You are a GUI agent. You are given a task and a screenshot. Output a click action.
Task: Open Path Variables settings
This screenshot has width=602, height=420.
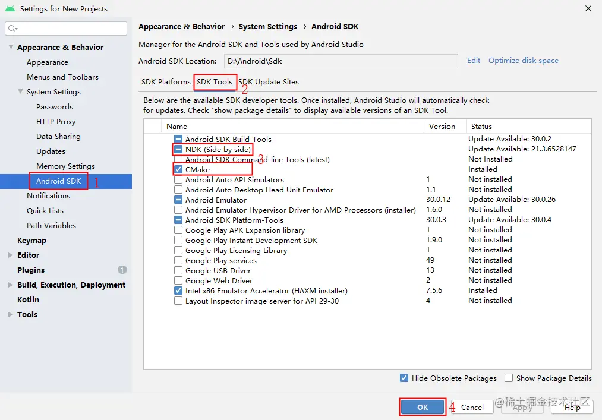(x=51, y=225)
